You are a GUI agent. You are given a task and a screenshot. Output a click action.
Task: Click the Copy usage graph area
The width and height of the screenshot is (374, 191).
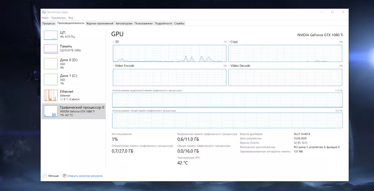(x=285, y=53)
